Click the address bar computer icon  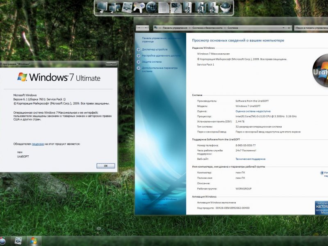click(156, 27)
